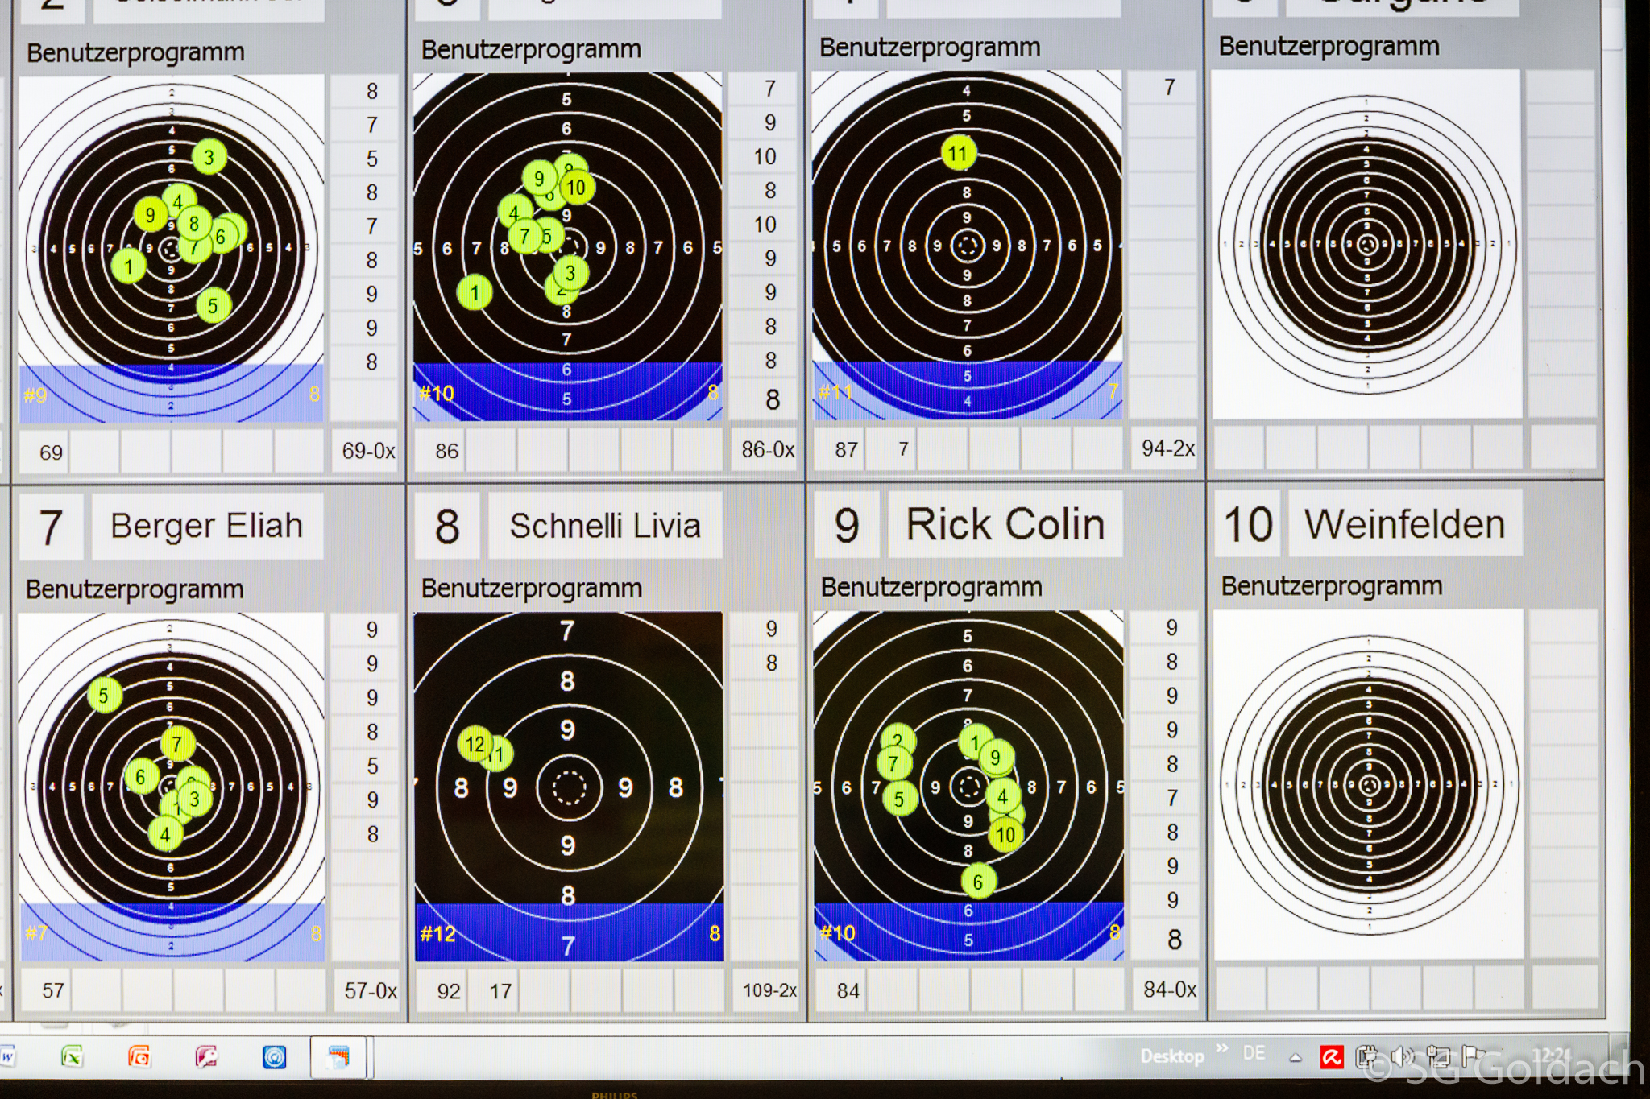Switch the DE input language
Image resolution: width=1650 pixels, height=1099 pixels.
coord(1254,1053)
